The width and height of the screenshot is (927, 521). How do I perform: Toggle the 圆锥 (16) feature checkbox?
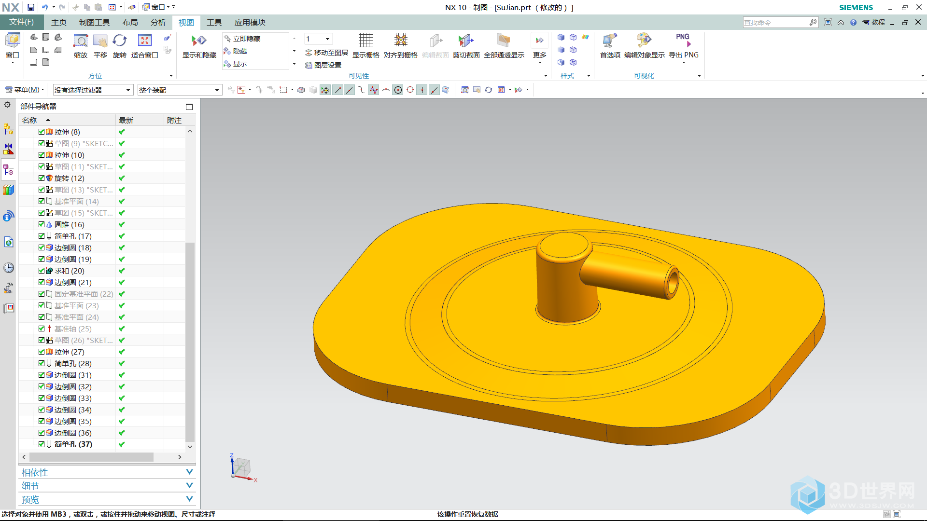click(x=42, y=224)
